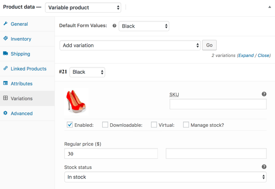This screenshot has width=275, height=189.
Task: Open the Default Form Values help tooltip
Action: click(114, 26)
